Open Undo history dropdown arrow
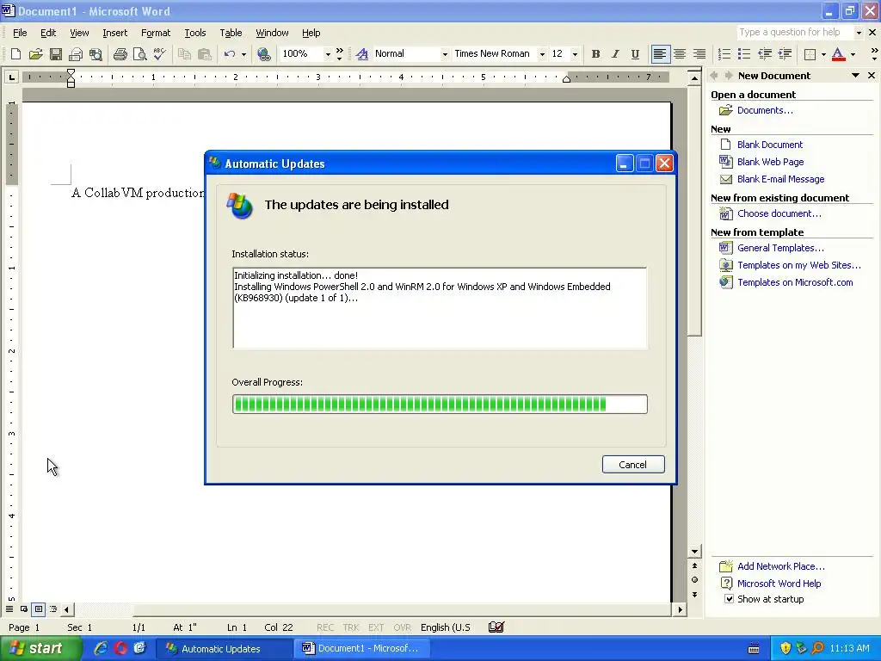The height and width of the screenshot is (661, 881). click(x=243, y=54)
